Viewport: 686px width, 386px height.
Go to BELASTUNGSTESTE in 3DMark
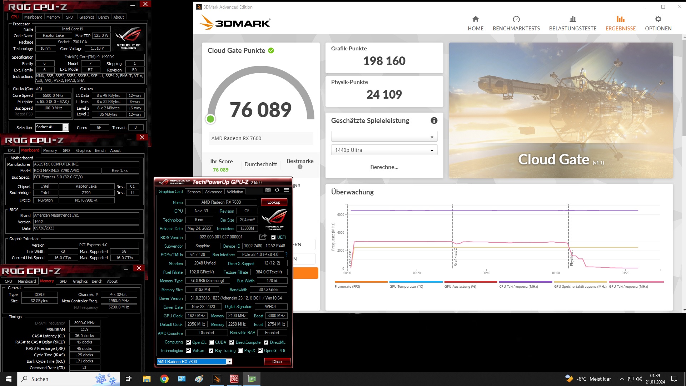573,24
